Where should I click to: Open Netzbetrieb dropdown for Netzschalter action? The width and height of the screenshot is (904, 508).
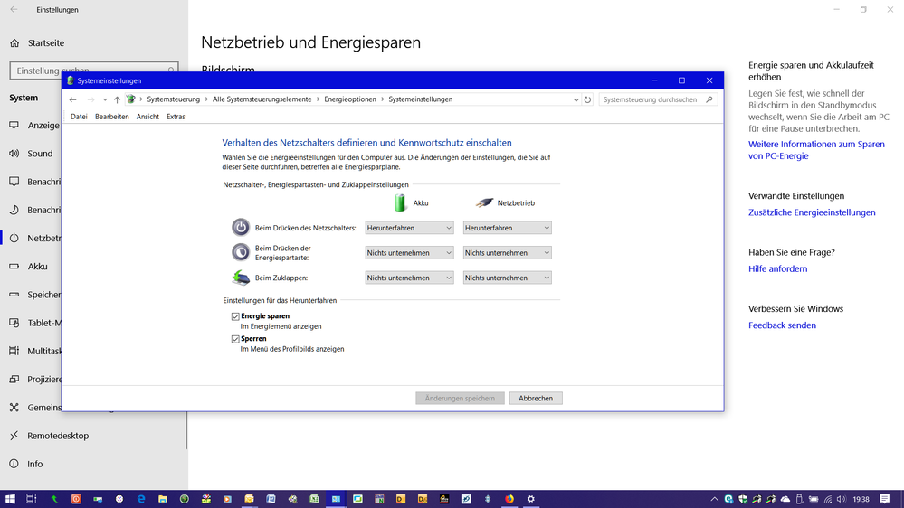[507, 228]
